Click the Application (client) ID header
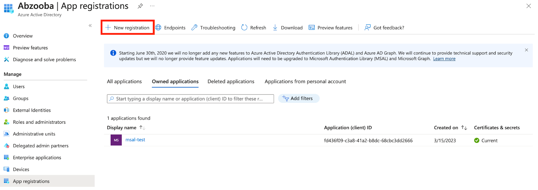The height and width of the screenshot is (190, 538). (x=348, y=128)
